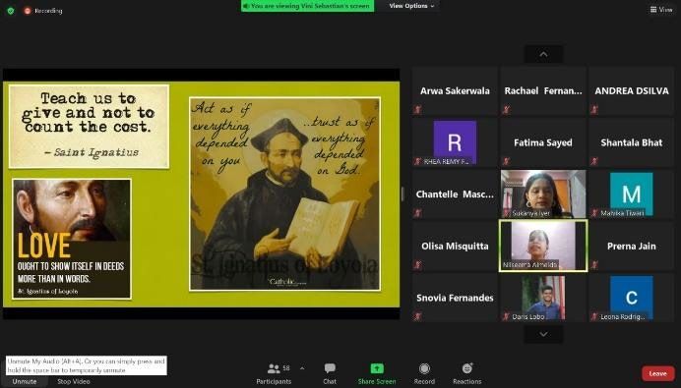Select Sukanya Iyer's video thumbnail
The height and width of the screenshot is (388, 681).
[x=543, y=194]
